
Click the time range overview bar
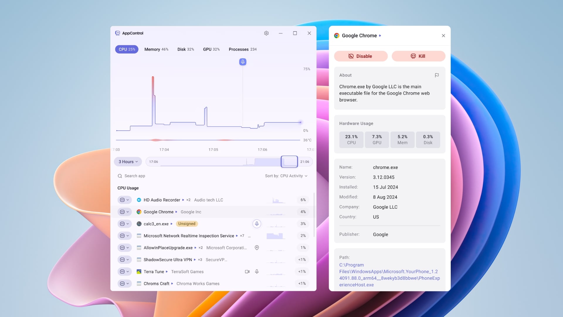pyautogui.click(x=229, y=162)
